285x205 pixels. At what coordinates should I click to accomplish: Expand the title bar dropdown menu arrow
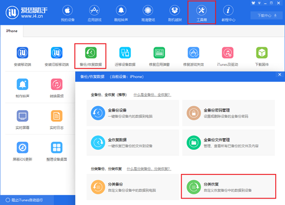[x=259, y=3]
